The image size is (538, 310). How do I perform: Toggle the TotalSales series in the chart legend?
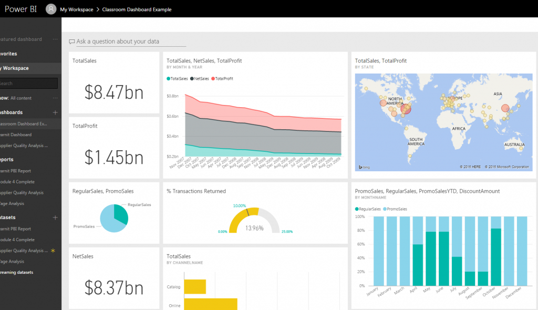178,79
